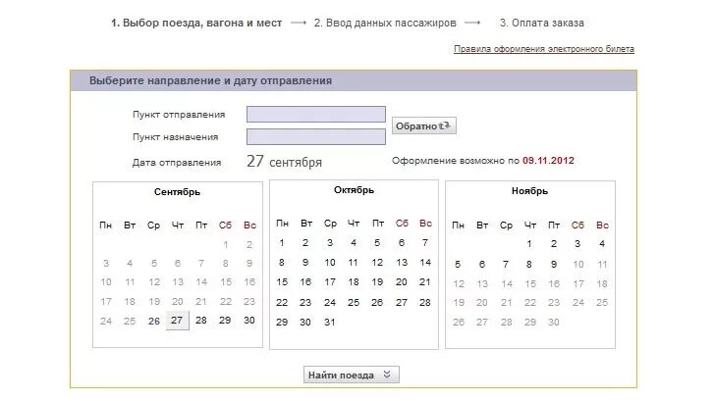Open the Правила оформления электронного билета link
This screenshot has height=401, width=714.
pyautogui.click(x=544, y=49)
